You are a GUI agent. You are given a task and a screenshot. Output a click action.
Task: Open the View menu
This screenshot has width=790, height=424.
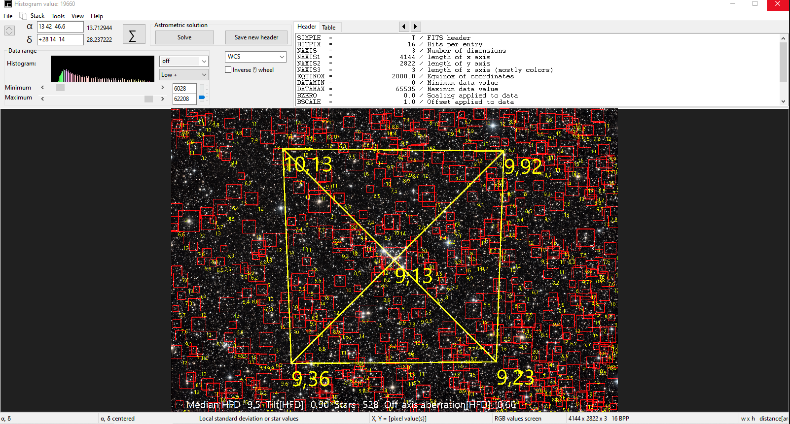(x=77, y=16)
